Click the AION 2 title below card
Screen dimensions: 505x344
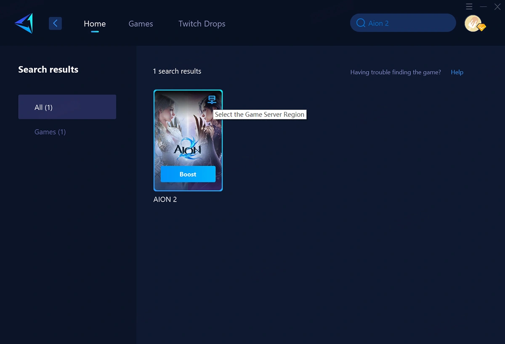click(165, 199)
